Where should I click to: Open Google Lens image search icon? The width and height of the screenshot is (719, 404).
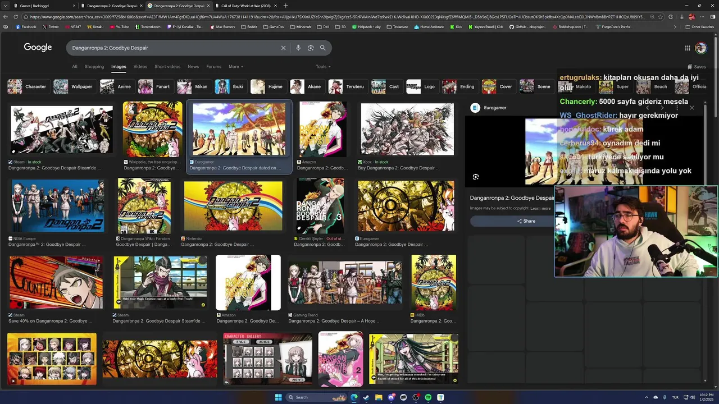pos(311,48)
